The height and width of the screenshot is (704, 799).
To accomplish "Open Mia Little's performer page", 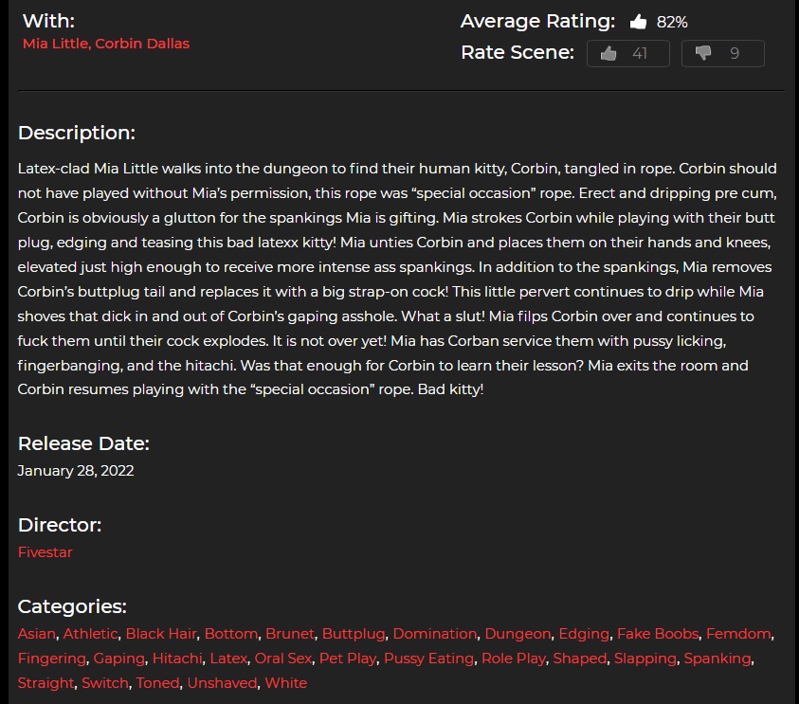I will click(55, 44).
